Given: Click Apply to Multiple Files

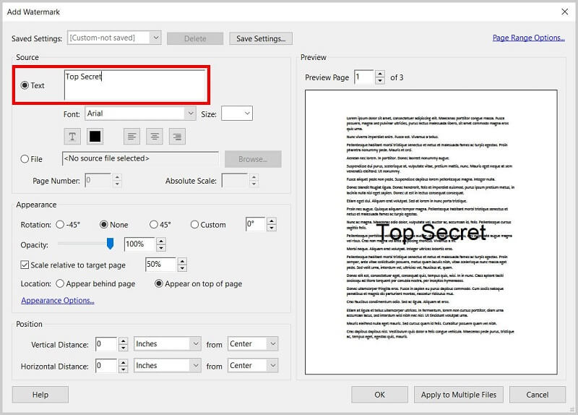Looking at the screenshot, I should (459, 395).
